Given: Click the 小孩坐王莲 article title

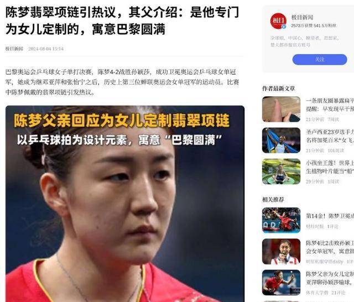Looking at the screenshot, I should (x=330, y=167).
